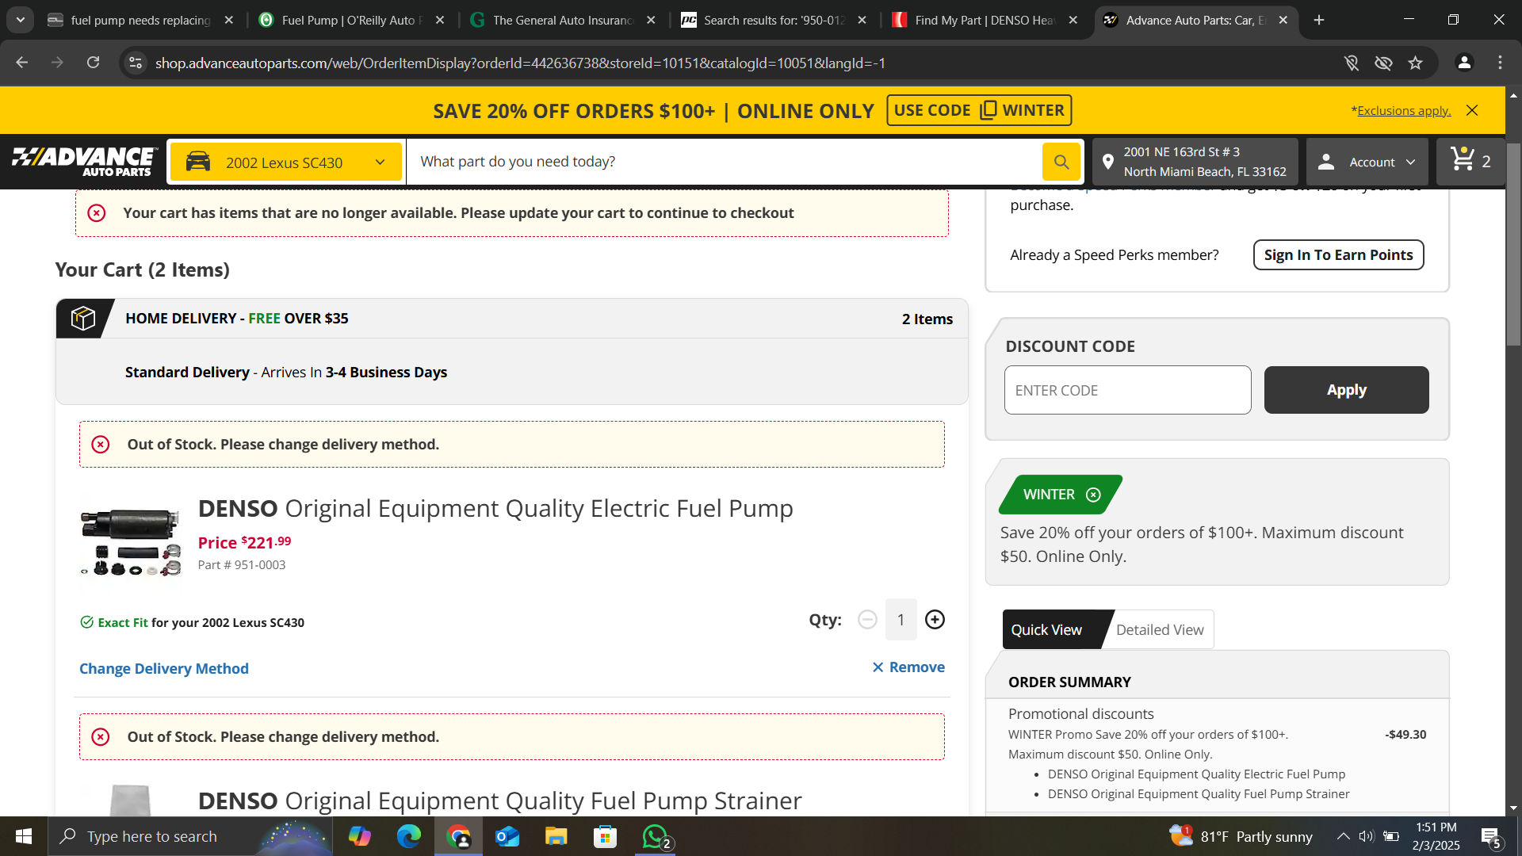This screenshot has width=1522, height=856.
Task: Open a new browser tab
Action: click(1319, 20)
